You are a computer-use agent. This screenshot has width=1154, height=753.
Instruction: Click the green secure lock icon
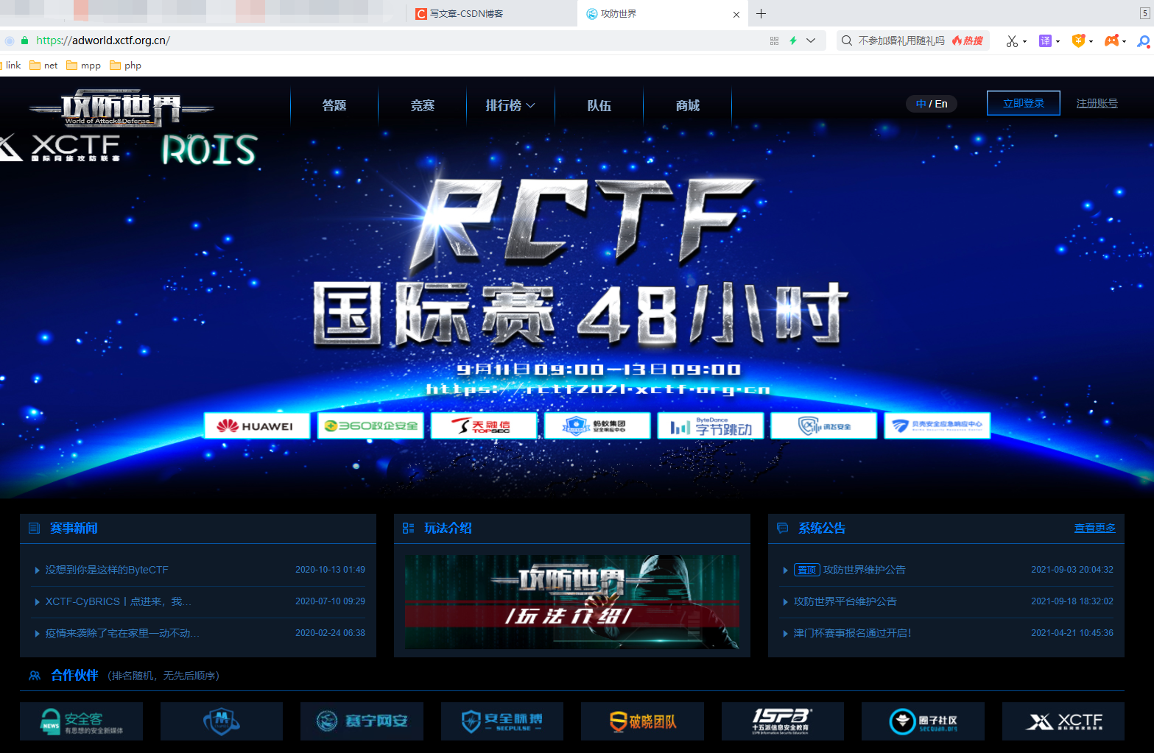click(x=24, y=40)
